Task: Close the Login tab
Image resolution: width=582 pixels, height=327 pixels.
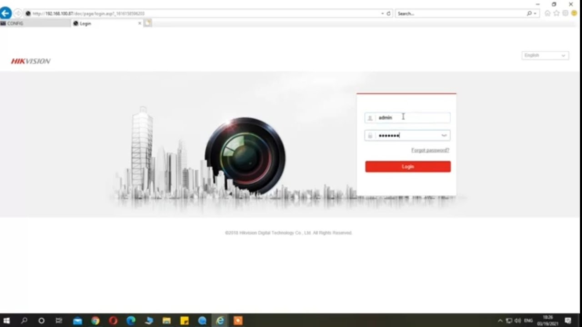Action: coord(140,23)
